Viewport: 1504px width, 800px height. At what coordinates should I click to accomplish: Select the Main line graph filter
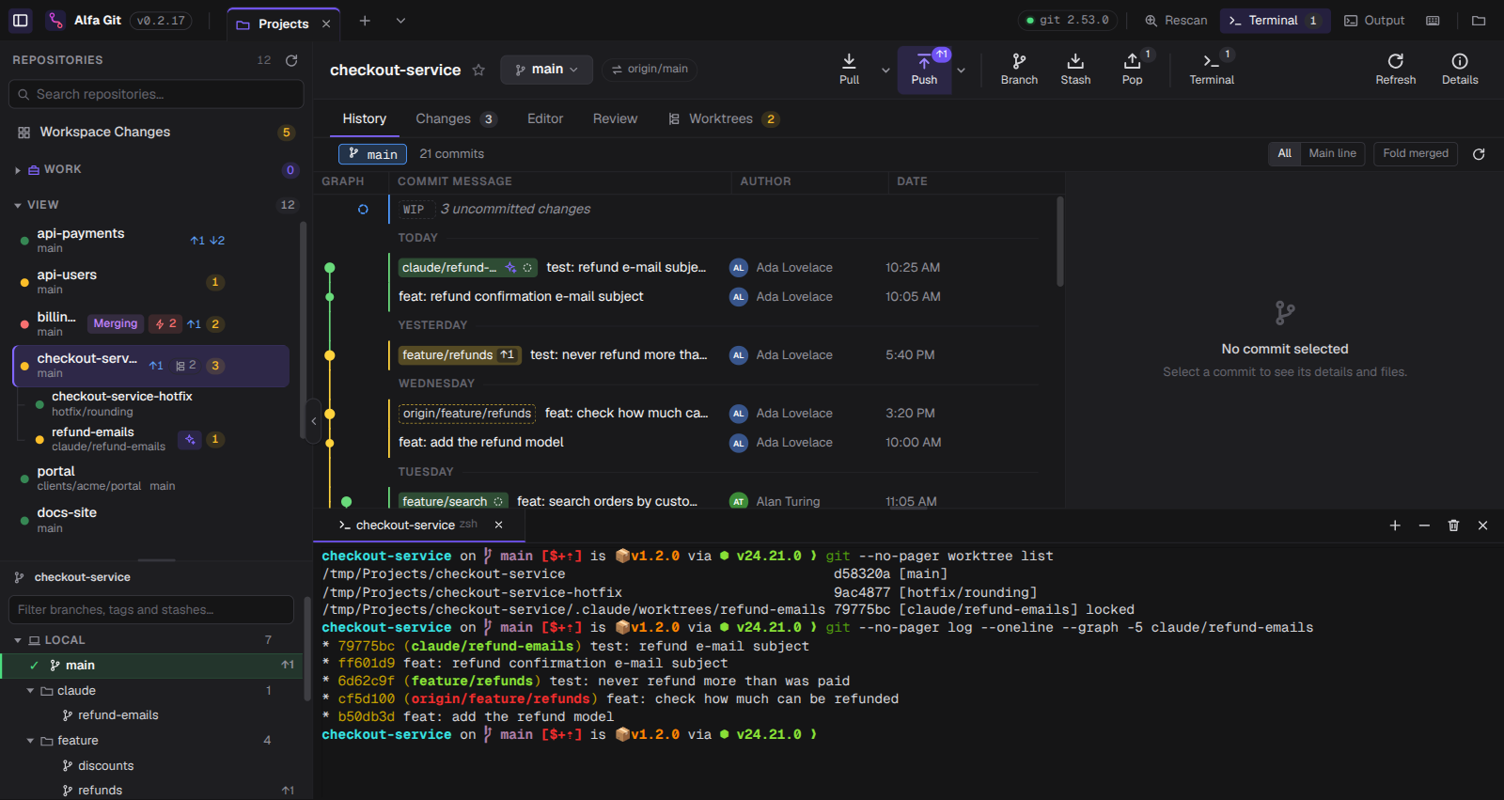(1332, 153)
